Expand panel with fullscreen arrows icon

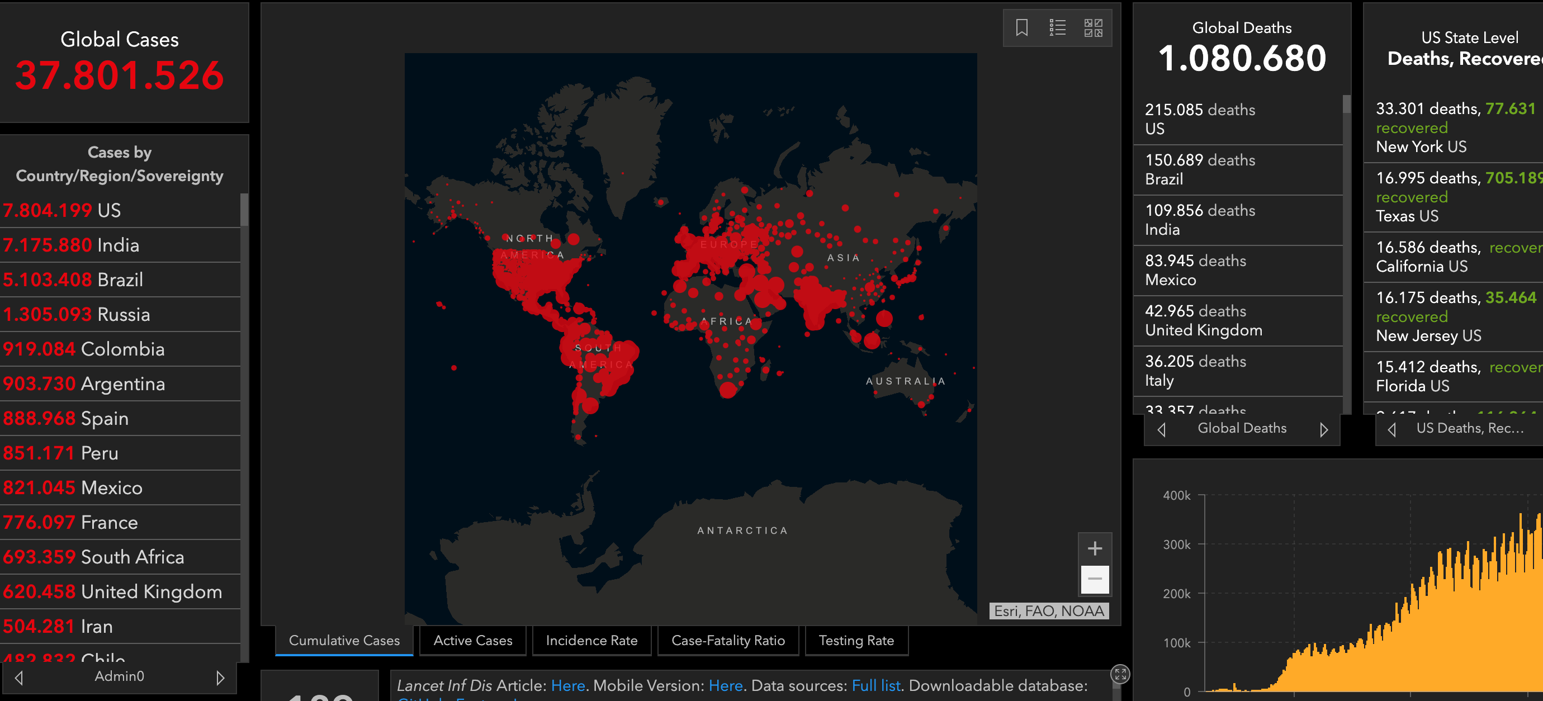click(x=1120, y=674)
